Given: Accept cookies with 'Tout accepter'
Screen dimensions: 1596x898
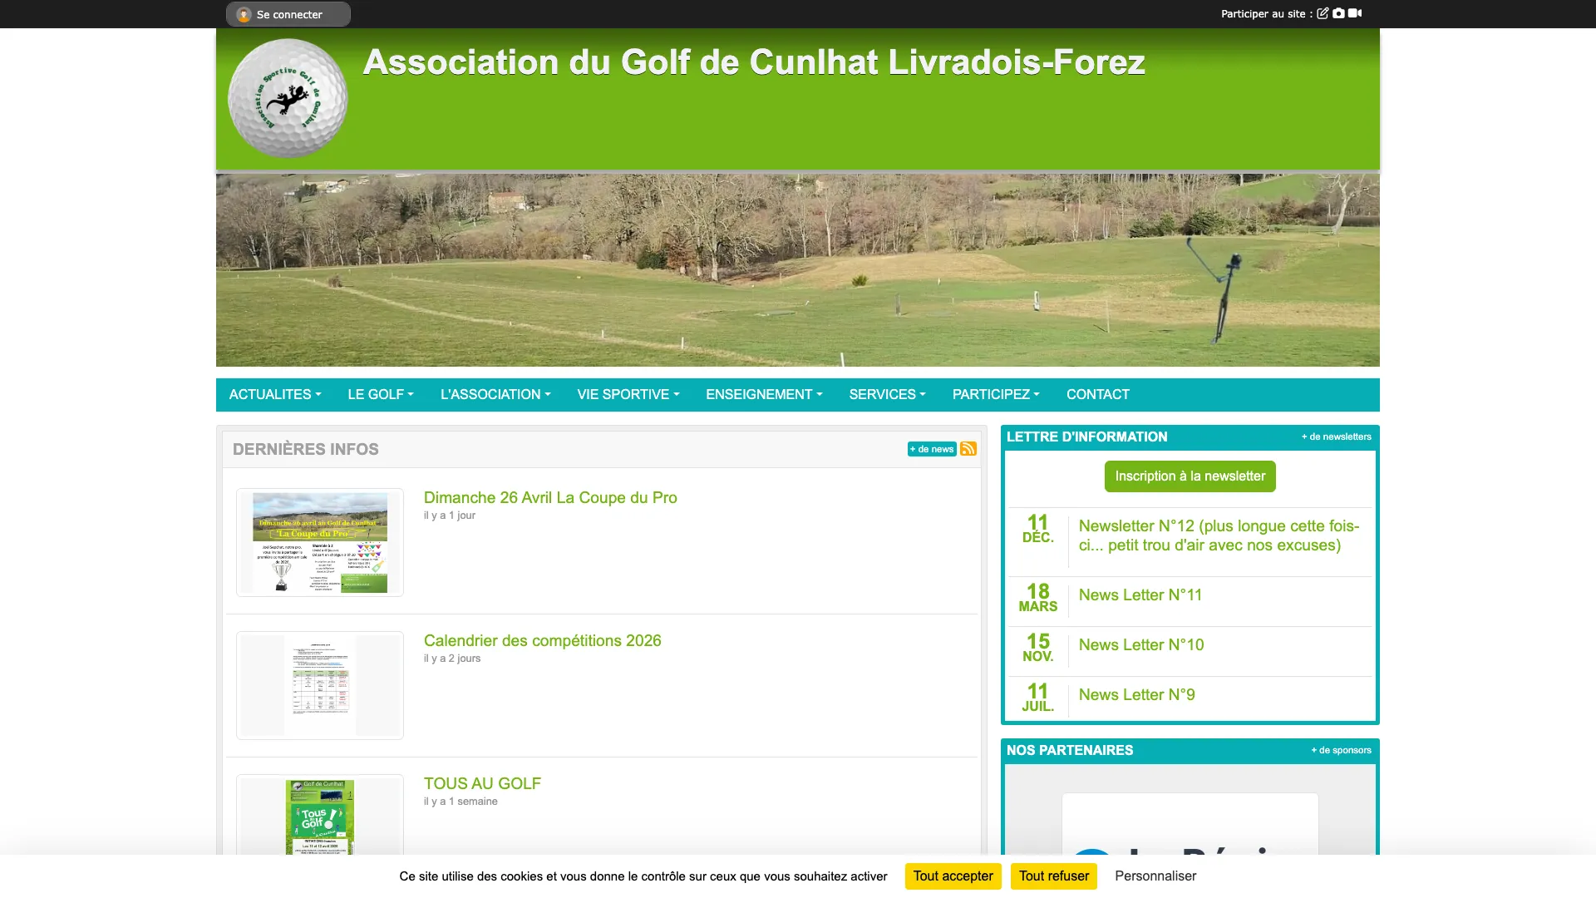Looking at the screenshot, I should click(953, 876).
